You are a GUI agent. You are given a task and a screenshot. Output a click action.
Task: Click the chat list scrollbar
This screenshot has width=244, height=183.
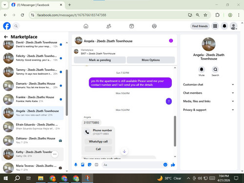[67, 93]
